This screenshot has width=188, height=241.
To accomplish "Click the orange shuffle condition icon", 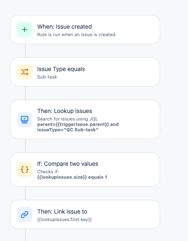I will [25, 72].
